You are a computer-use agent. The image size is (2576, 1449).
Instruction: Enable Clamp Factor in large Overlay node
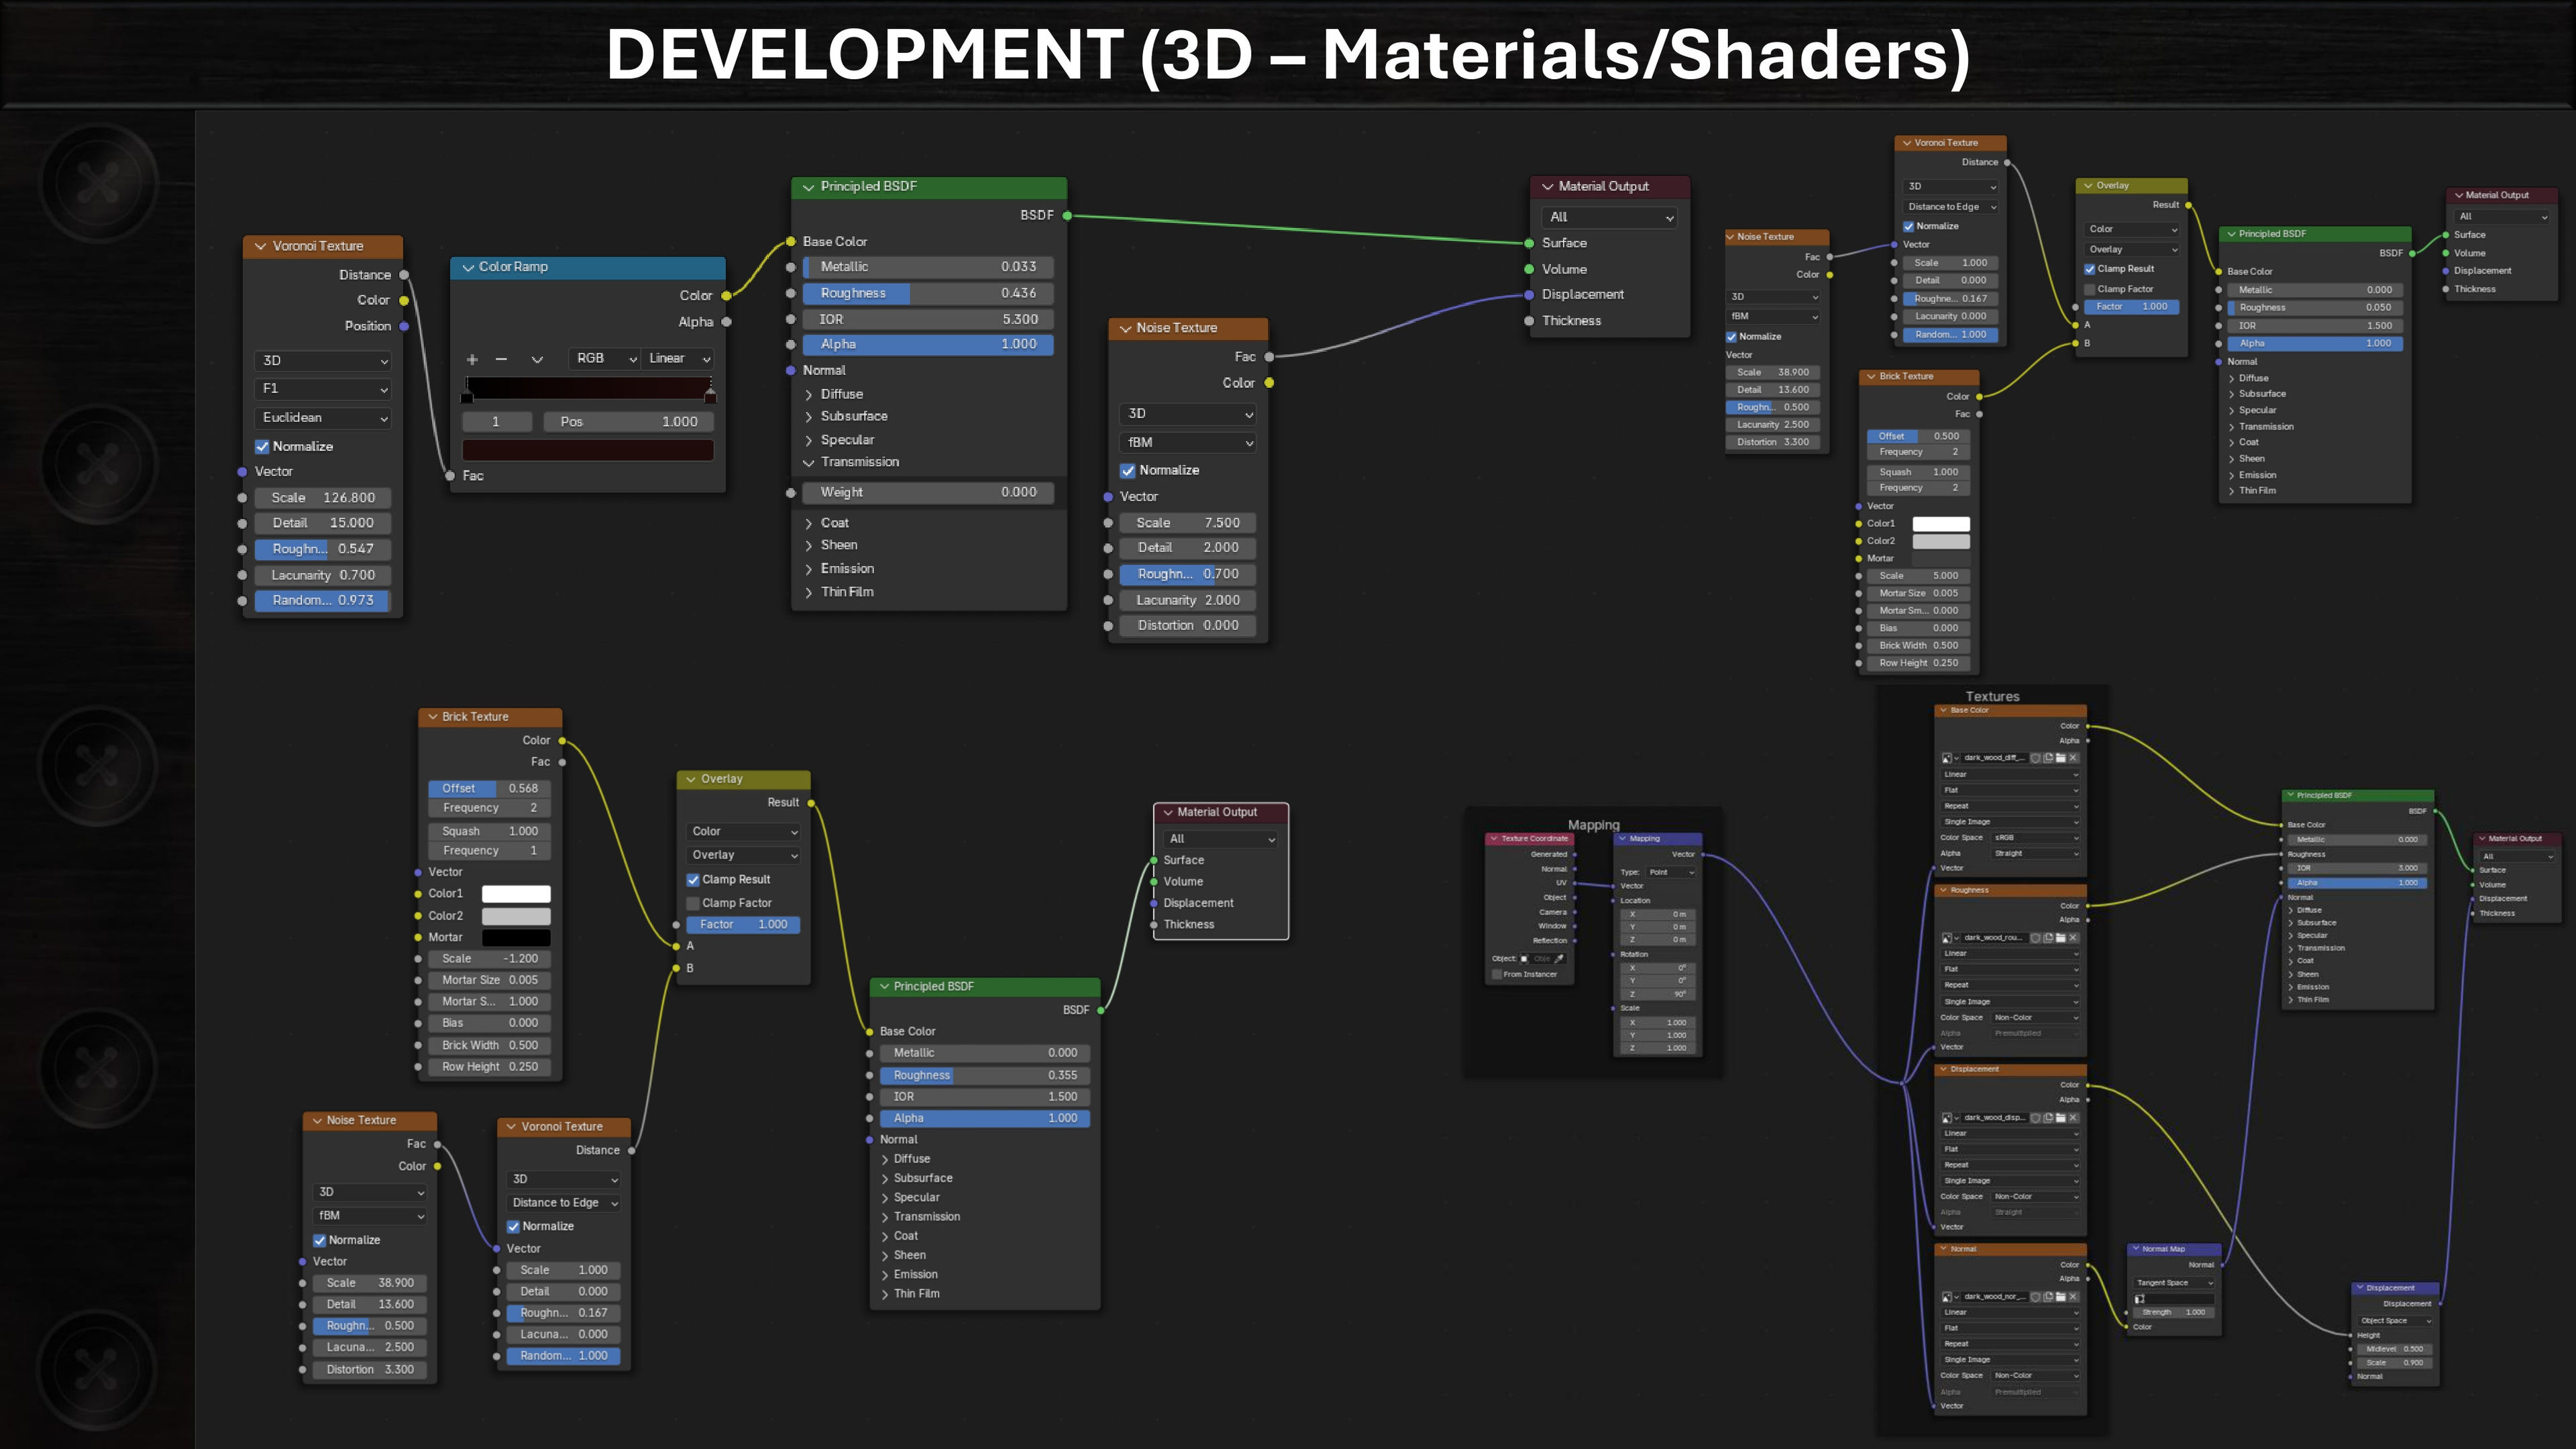tap(693, 903)
